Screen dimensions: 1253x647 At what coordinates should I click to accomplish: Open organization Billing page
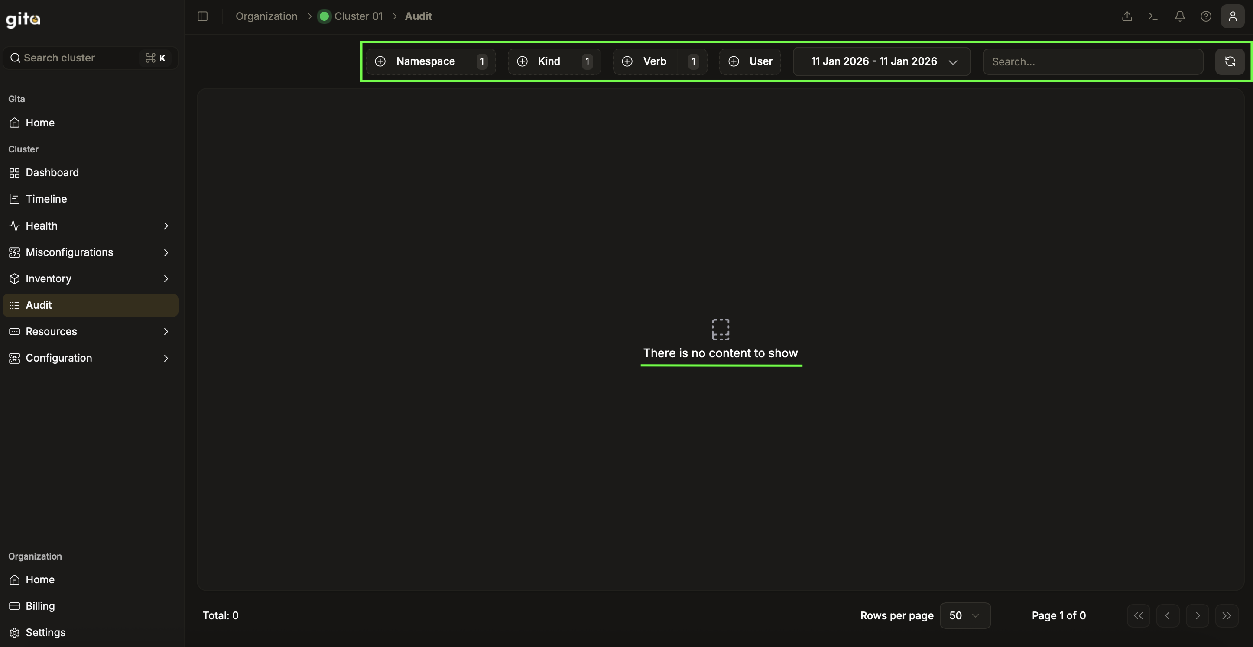[x=40, y=606]
